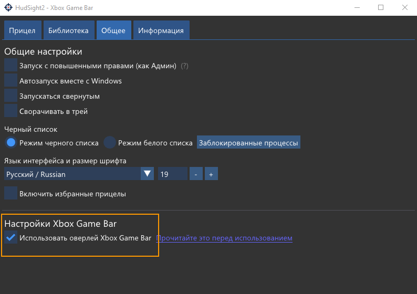Image resolution: width=417 pixels, height=294 pixels.
Task: Click the Настройки Xbox Game Bar heading
Action: [x=60, y=224]
